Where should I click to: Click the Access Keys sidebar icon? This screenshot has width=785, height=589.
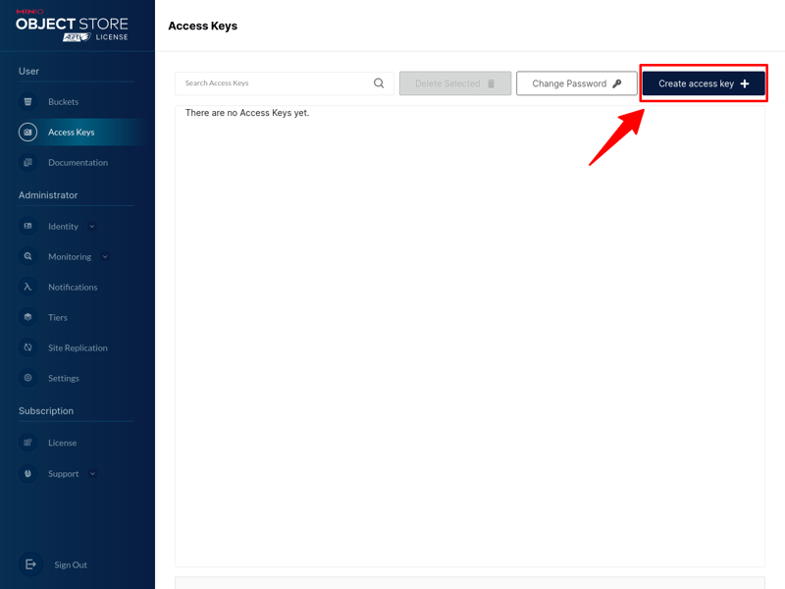pyautogui.click(x=27, y=133)
